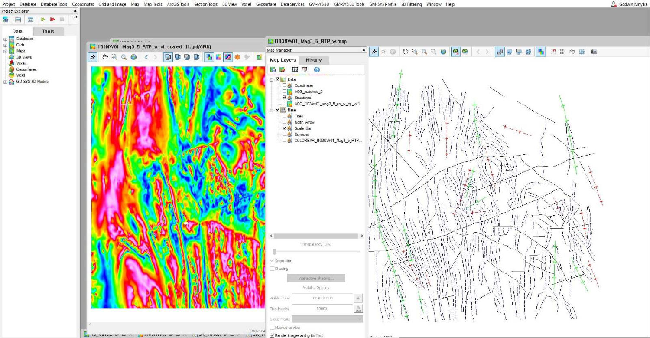Switch to the History tab
Viewport: 650px width, 338px height.
(x=313, y=60)
